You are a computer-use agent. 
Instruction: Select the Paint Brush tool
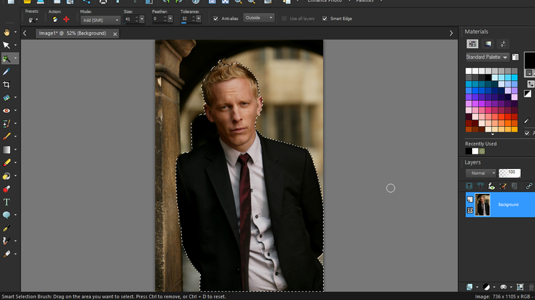[7, 136]
